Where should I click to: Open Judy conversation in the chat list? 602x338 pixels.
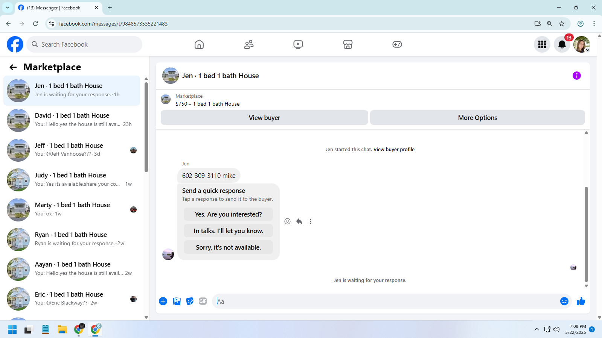pyautogui.click(x=72, y=180)
